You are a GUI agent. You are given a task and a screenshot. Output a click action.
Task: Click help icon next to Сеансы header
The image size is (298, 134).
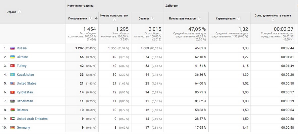[x=152, y=18]
